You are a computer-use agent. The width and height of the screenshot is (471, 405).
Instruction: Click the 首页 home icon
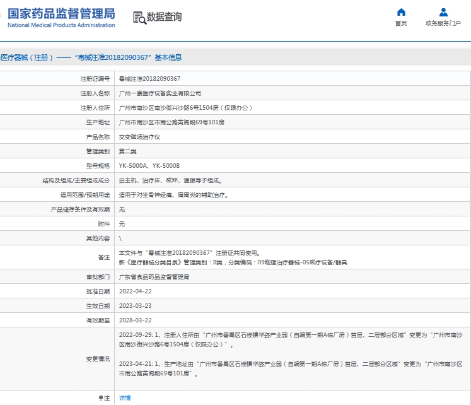point(401,13)
